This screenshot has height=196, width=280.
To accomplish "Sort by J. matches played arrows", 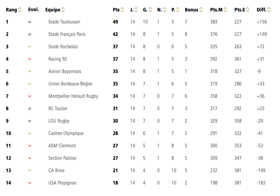I will point(136,10).
